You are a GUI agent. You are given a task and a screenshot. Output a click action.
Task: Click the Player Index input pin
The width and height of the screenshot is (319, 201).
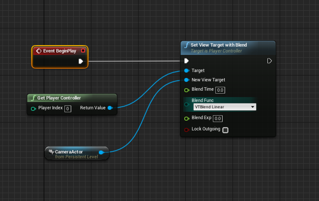[x=33, y=108]
